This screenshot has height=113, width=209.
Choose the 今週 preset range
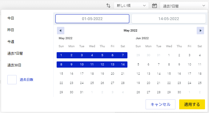pos(11,42)
